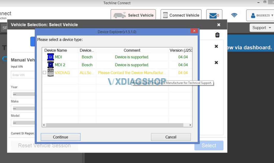Screen dimensions: 274x163
Task: Open the mail inbox envelope icon
Action: click(x=213, y=16)
